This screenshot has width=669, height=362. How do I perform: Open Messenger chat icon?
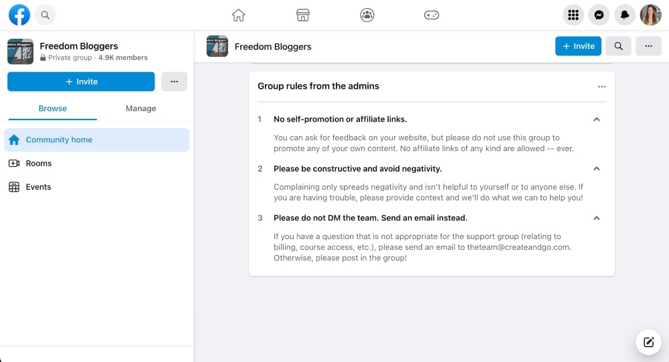point(599,15)
